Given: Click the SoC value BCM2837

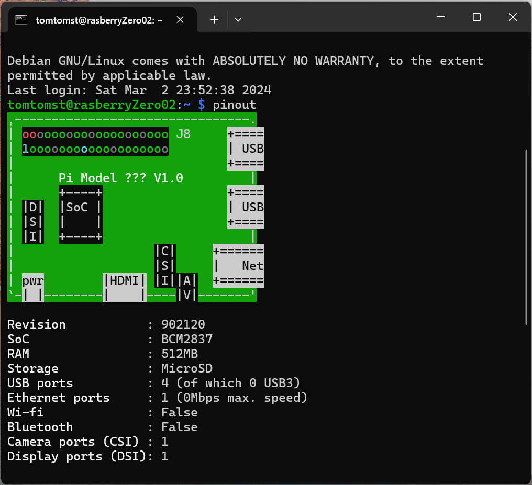Looking at the screenshot, I should coord(187,339).
